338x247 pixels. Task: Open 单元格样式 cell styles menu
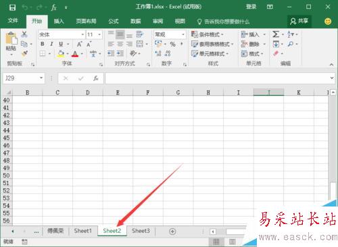point(210,53)
